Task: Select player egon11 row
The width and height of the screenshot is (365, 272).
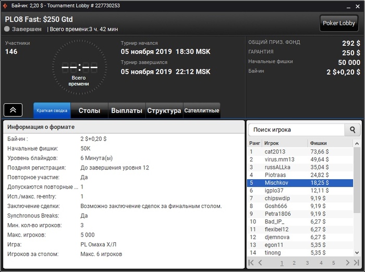Action: pos(300,245)
